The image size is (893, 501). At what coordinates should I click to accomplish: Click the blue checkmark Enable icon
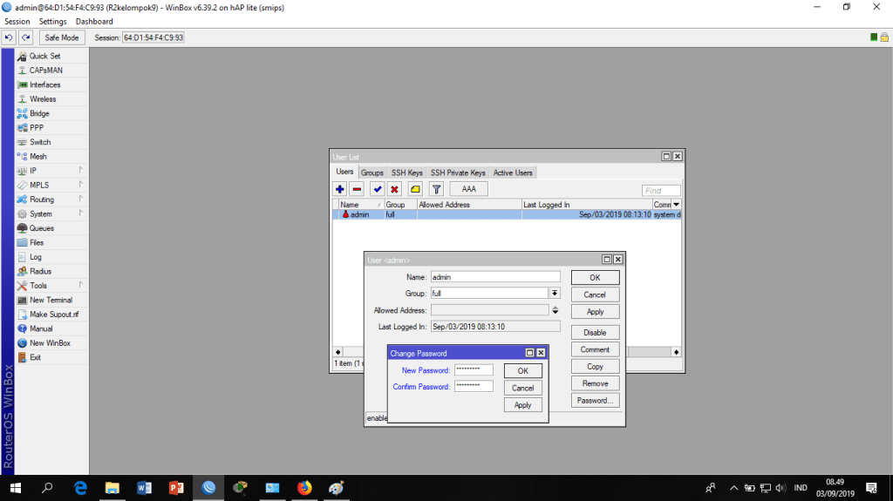click(377, 189)
